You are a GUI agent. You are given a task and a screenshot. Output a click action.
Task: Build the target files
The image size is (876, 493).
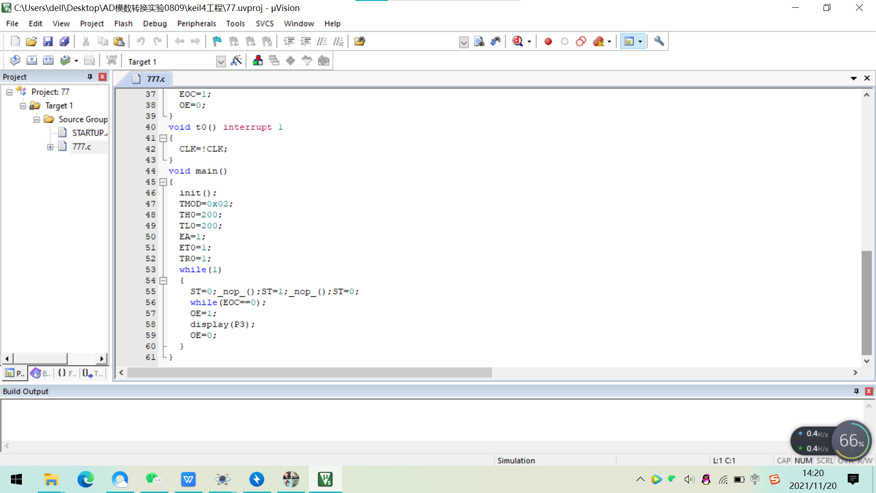tap(31, 60)
